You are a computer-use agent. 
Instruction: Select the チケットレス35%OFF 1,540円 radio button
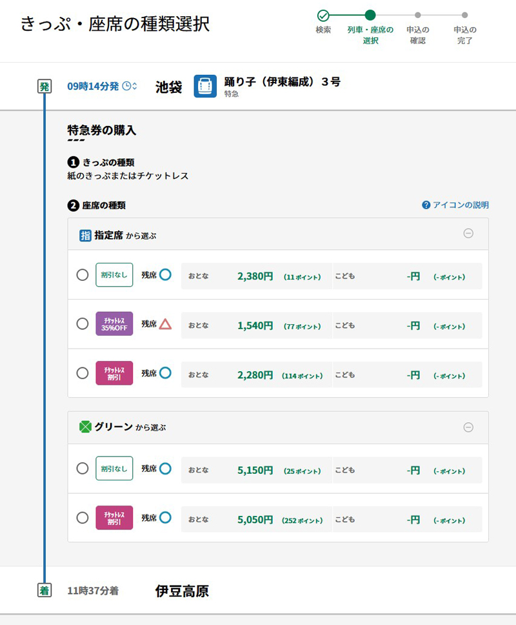coord(83,324)
